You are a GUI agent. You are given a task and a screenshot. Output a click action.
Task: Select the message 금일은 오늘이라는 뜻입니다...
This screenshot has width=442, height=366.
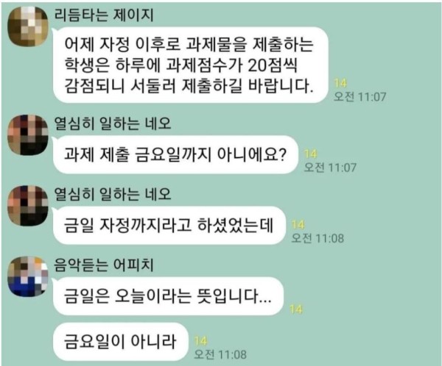click(168, 296)
